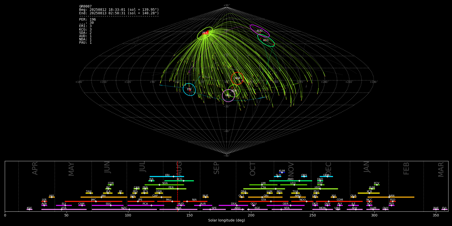
Task: Click the -60 latitude label on sky map
Action: click(x=227, y=131)
